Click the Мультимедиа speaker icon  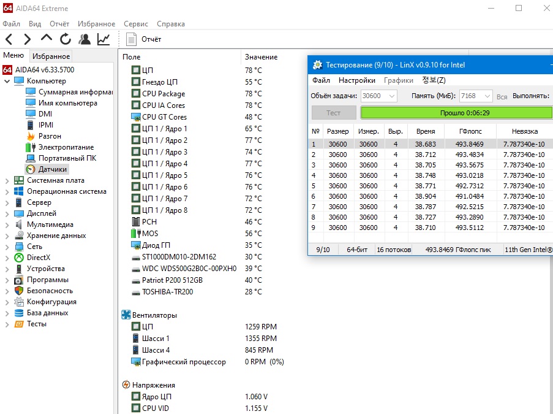click(19, 224)
